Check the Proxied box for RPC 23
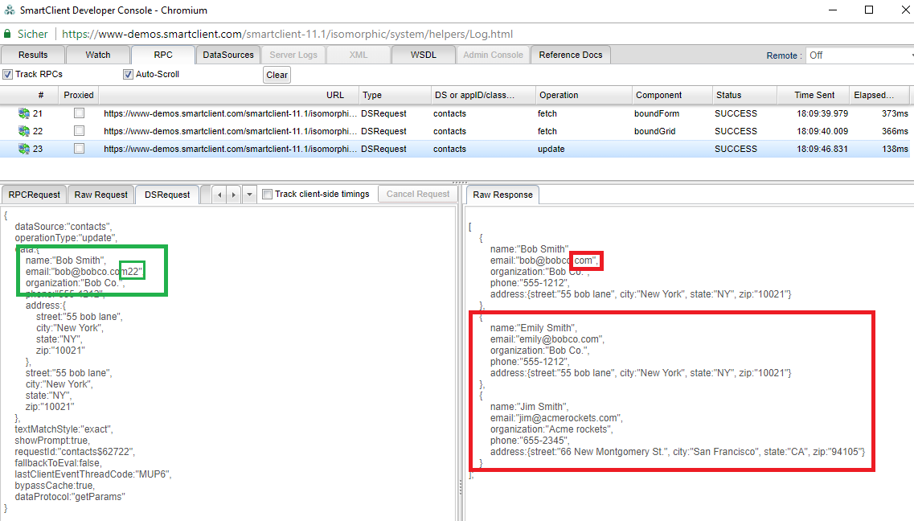 80,149
